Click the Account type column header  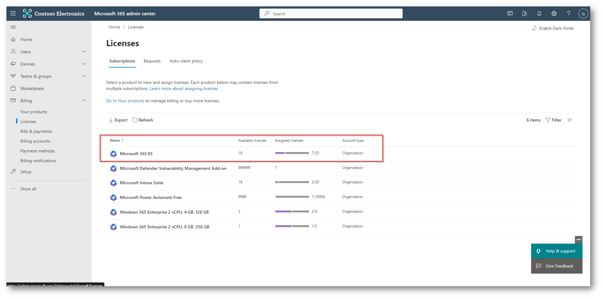pyautogui.click(x=353, y=140)
